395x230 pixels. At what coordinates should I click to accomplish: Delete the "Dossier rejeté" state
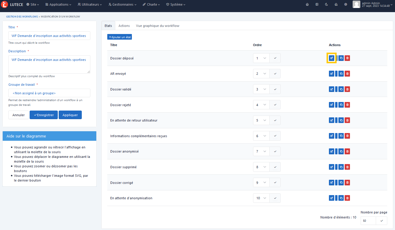[x=347, y=105]
